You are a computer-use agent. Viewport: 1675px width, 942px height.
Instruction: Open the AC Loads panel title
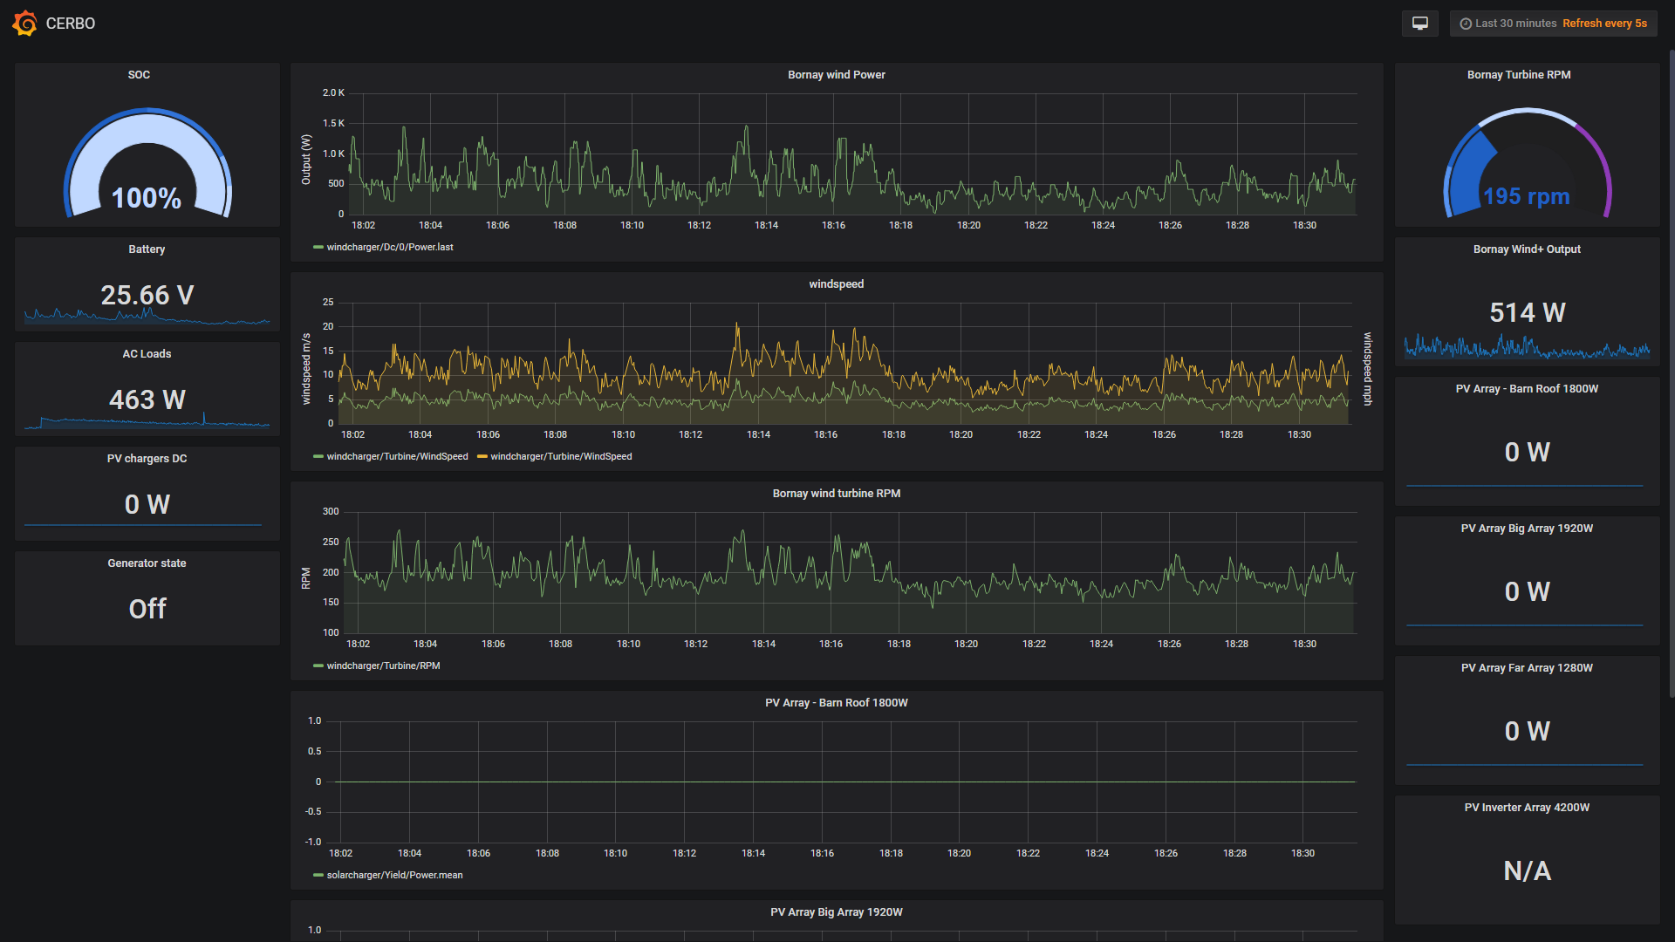tap(147, 354)
